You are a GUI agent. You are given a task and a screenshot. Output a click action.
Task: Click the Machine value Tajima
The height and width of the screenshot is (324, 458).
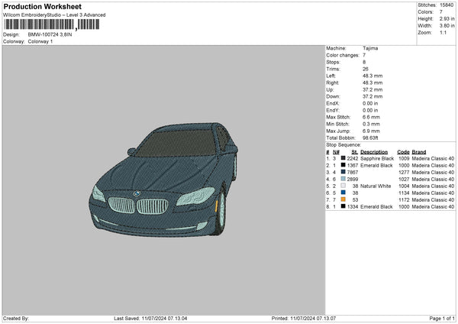[x=370, y=48]
